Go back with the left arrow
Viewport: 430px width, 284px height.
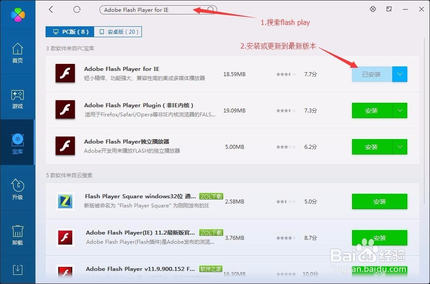click(x=51, y=10)
